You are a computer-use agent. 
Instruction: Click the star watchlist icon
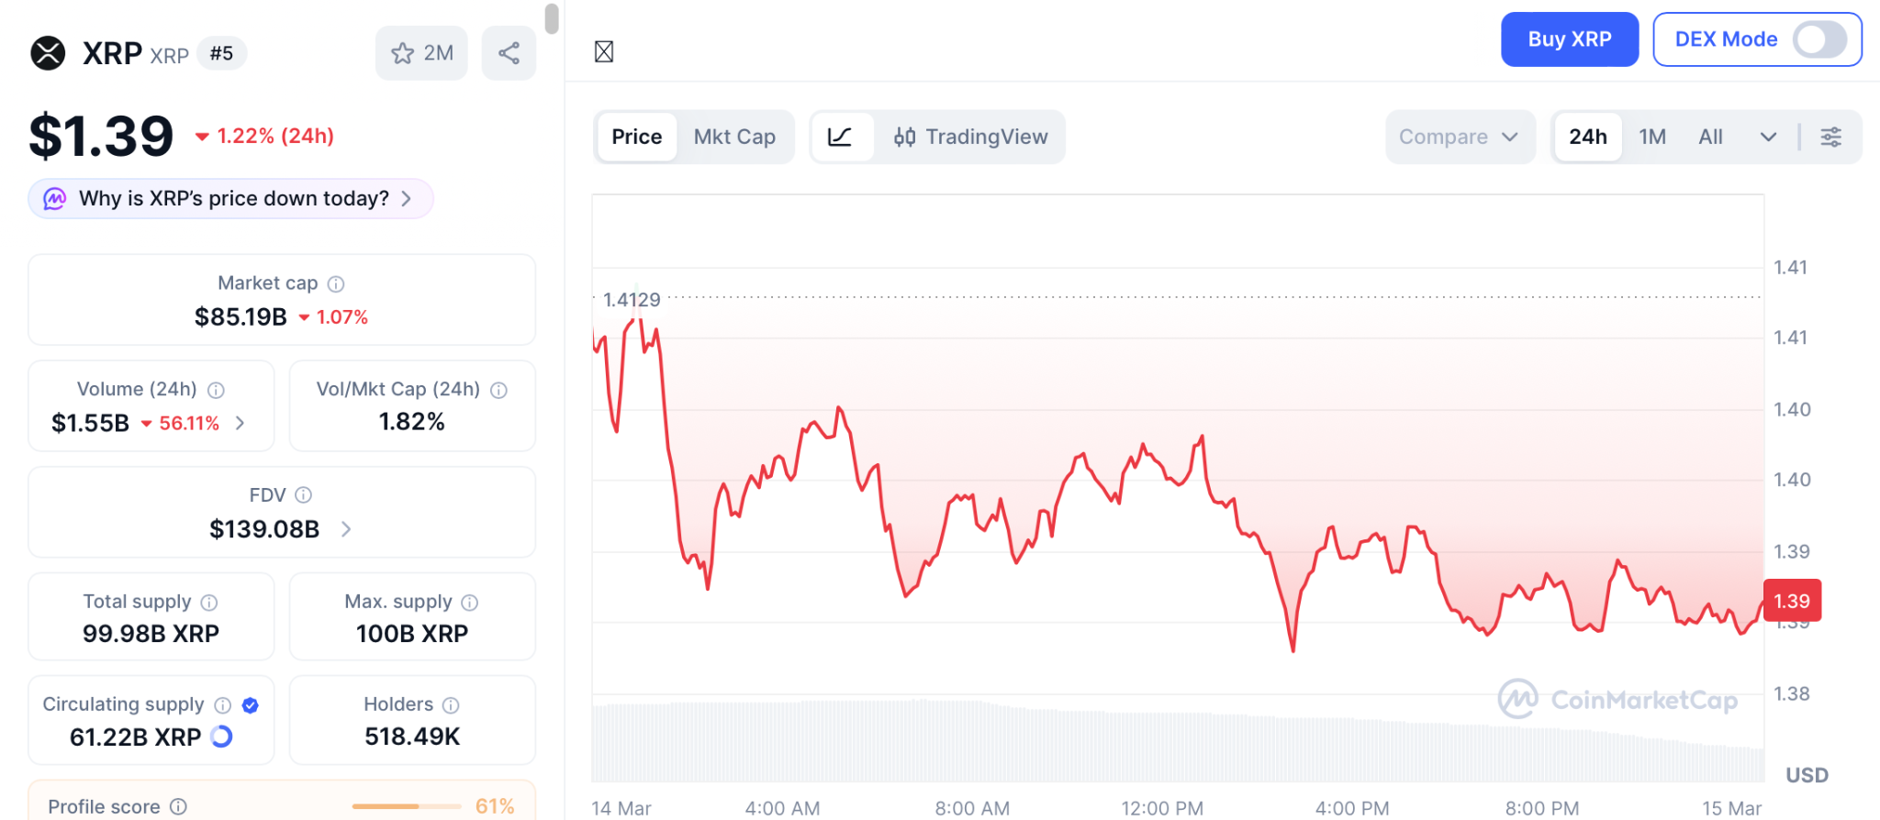click(403, 53)
